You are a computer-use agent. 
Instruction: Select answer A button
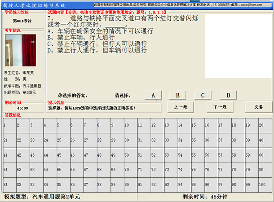[x=153, y=95]
